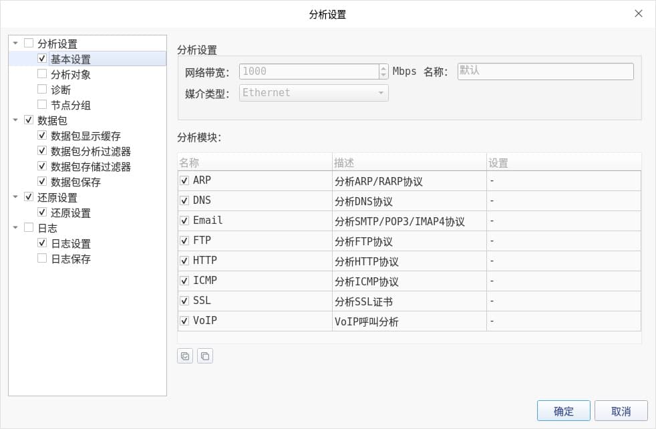The height and width of the screenshot is (429, 656).
Task: Click the select-all modules icon below the table
Action: 185,356
